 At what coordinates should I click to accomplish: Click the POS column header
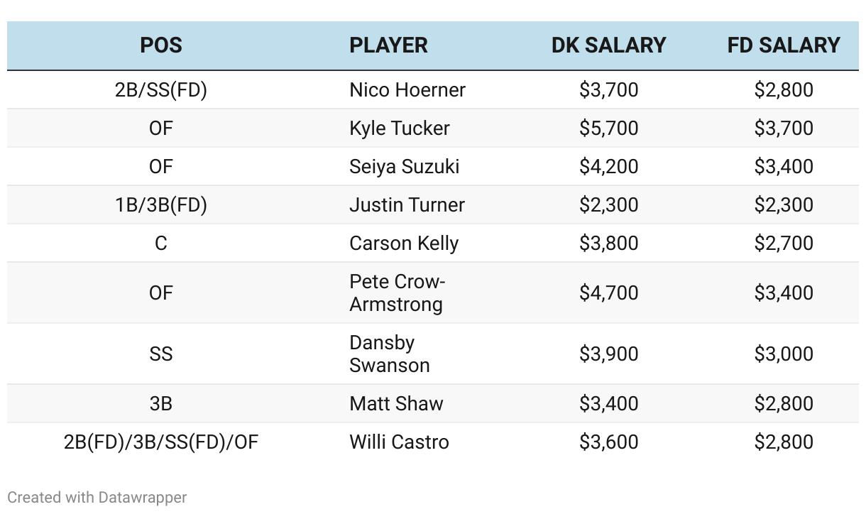161,45
